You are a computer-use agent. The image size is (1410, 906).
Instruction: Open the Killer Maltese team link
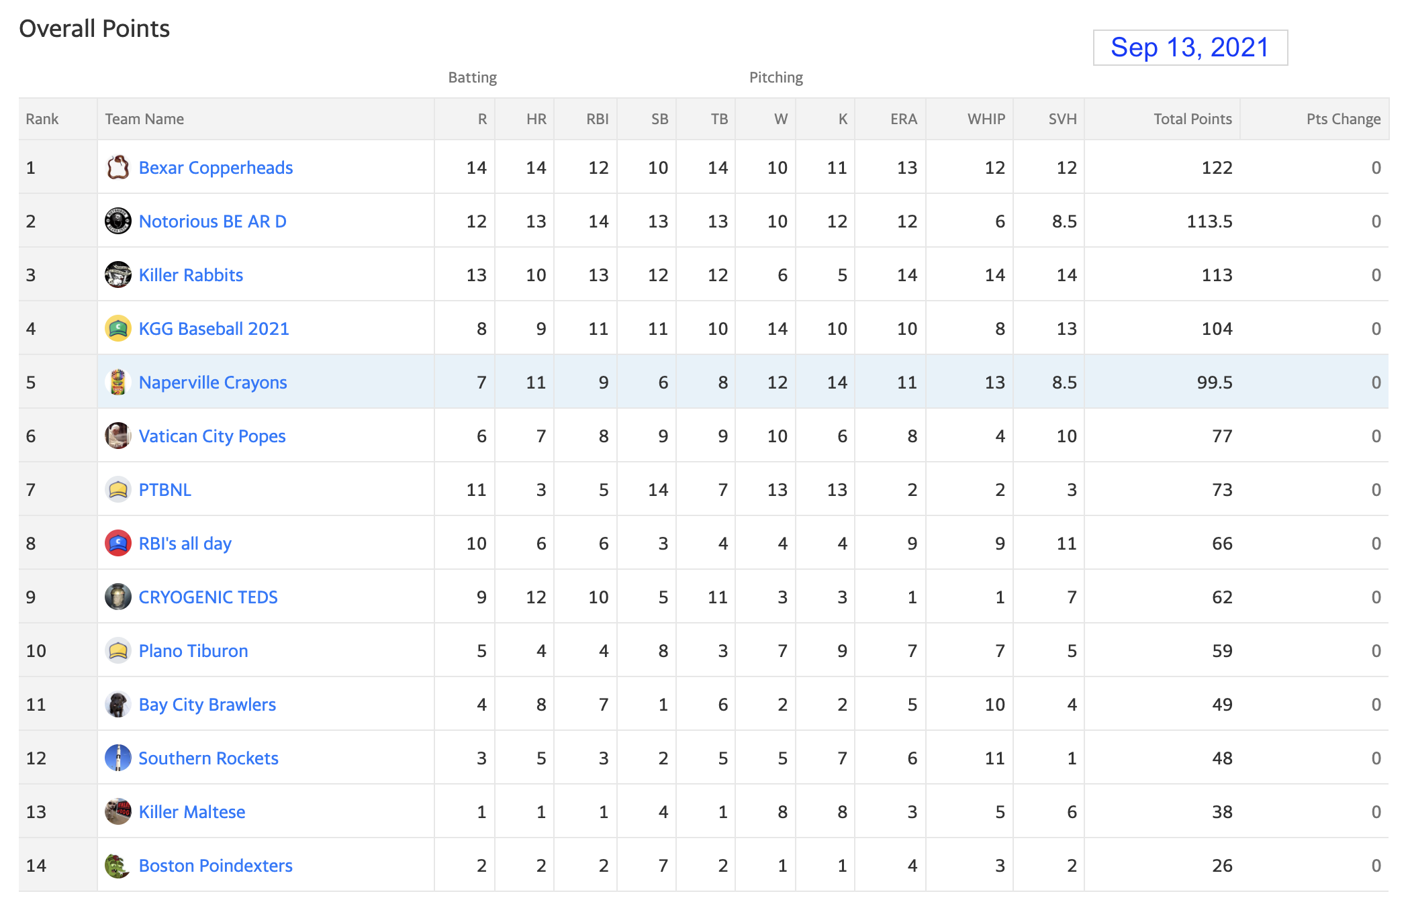tap(192, 812)
